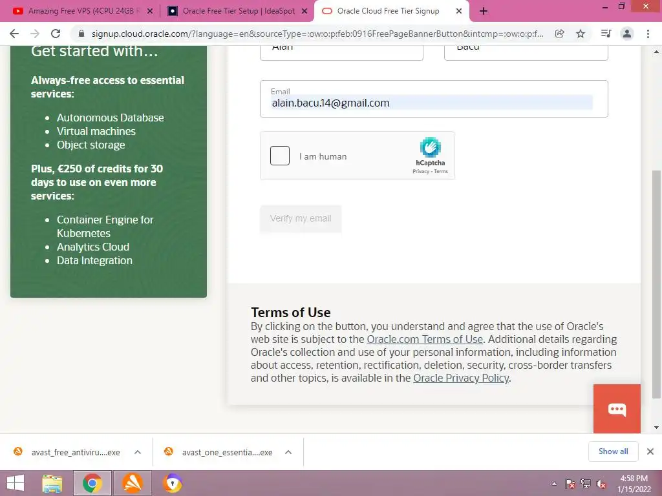Click the avast_one_essential download file icon

pos(169,451)
